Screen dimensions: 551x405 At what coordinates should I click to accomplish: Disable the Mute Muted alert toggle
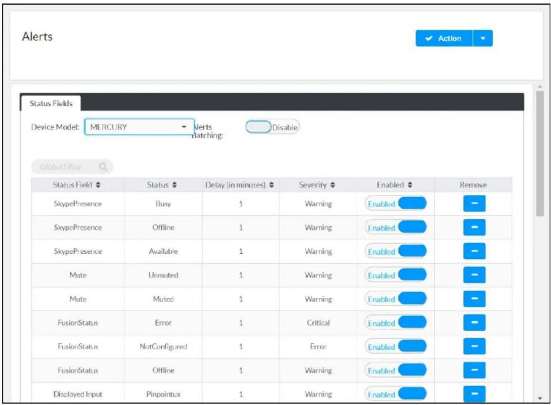[x=396, y=299]
